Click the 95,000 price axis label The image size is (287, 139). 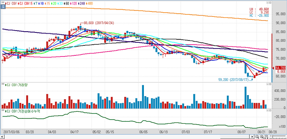point(280,14)
